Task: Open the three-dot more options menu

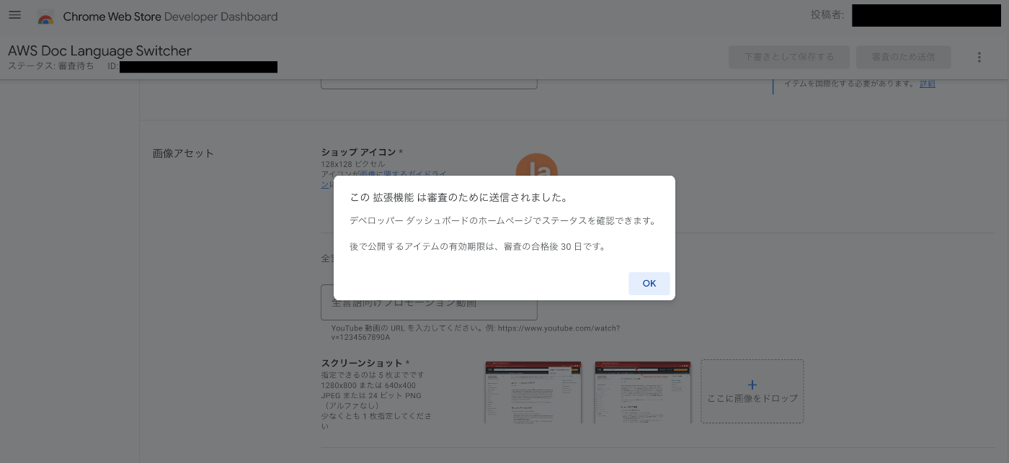Action: tap(979, 57)
